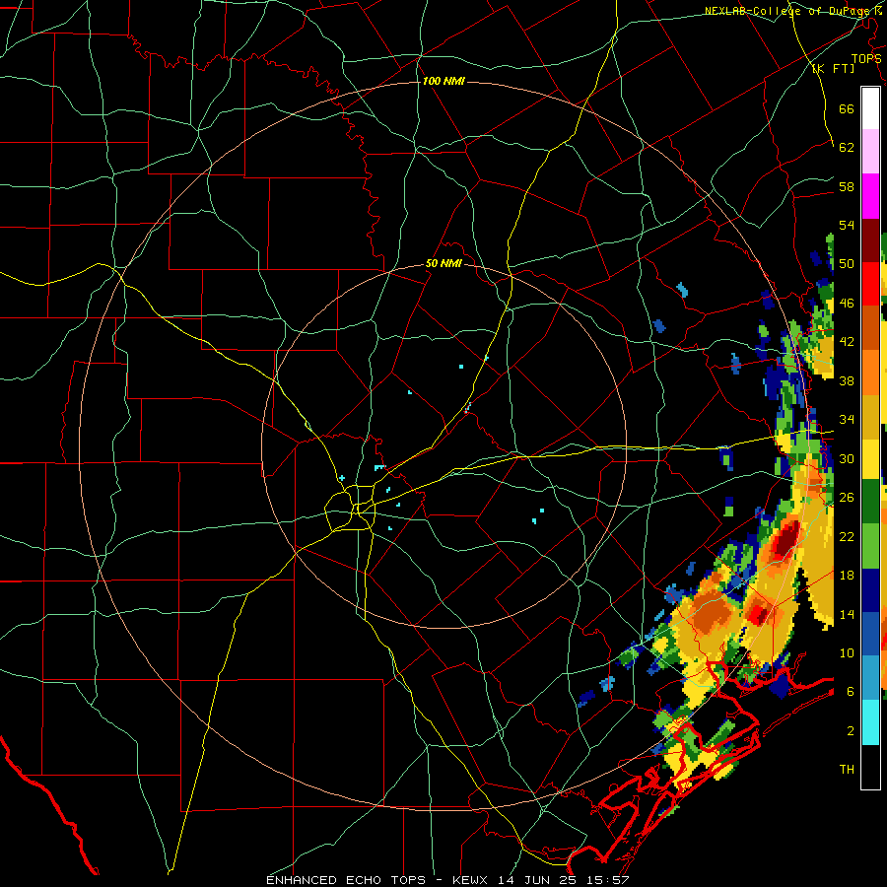Select the '2' legend value
Image resolution: width=887 pixels, height=887 pixels.
[851, 731]
